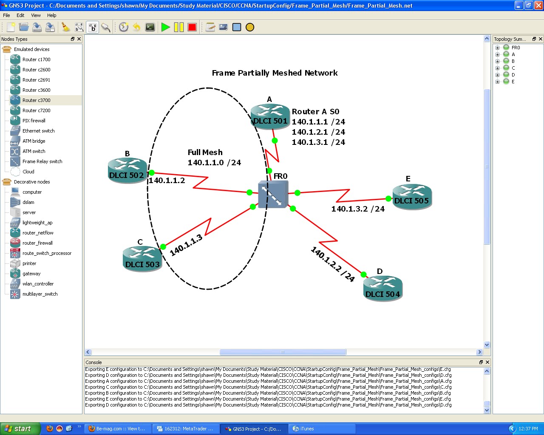Image resolution: width=544 pixels, height=435 pixels.
Task: Select the add note tool
Action: click(210, 27)
